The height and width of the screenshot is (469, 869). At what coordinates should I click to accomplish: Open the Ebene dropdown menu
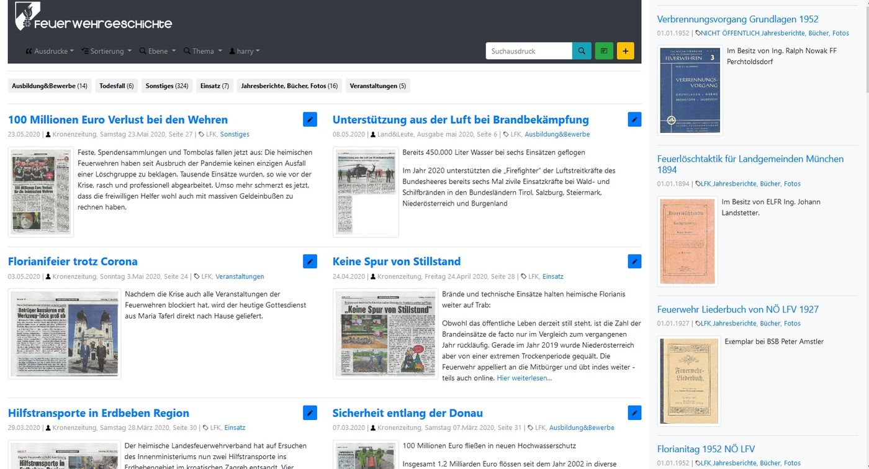(x=158, y=51)
